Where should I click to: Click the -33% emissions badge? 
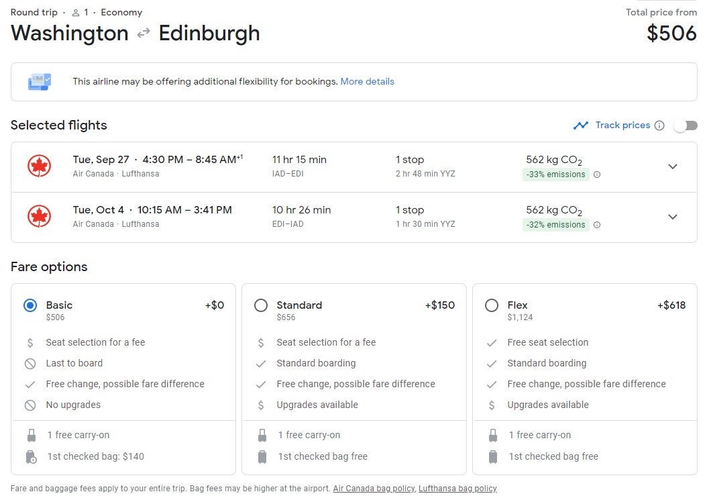click(555, 174)
